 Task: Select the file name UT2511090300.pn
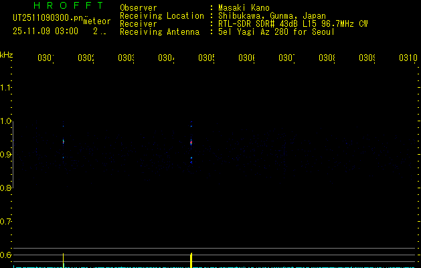coord(48,17)
